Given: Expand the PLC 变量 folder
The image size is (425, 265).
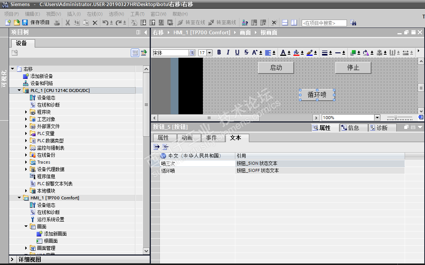Looking at the screenshot, I should [26, 133].
